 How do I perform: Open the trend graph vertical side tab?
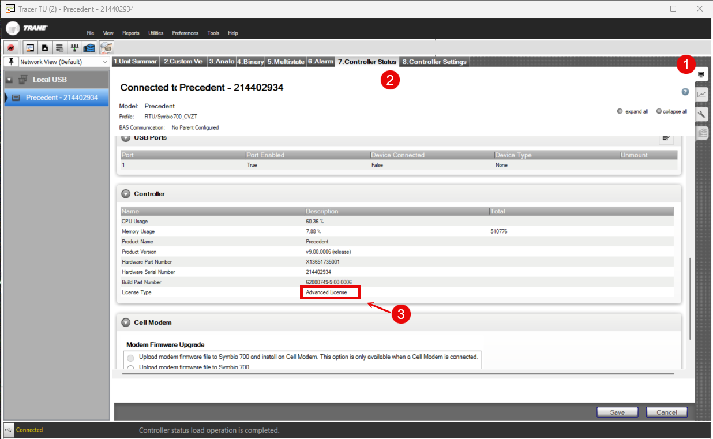pyautogui.click(x=701, y=94)
